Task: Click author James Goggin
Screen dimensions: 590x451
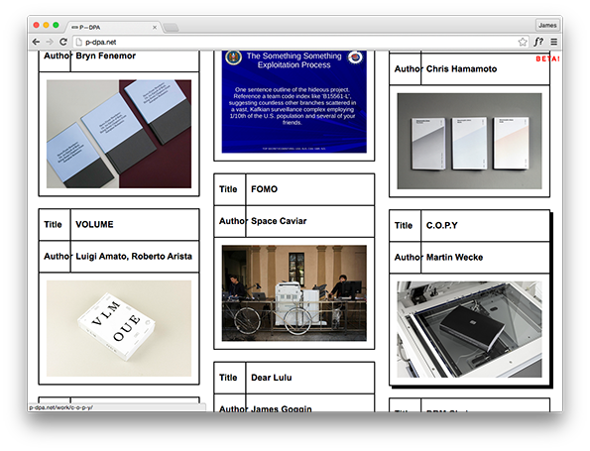Action: (x=282, y=408)
